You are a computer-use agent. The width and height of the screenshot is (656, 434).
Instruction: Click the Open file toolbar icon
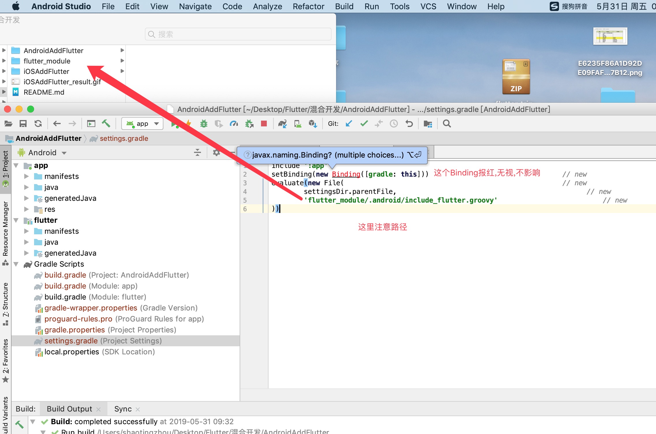point(8,124)
